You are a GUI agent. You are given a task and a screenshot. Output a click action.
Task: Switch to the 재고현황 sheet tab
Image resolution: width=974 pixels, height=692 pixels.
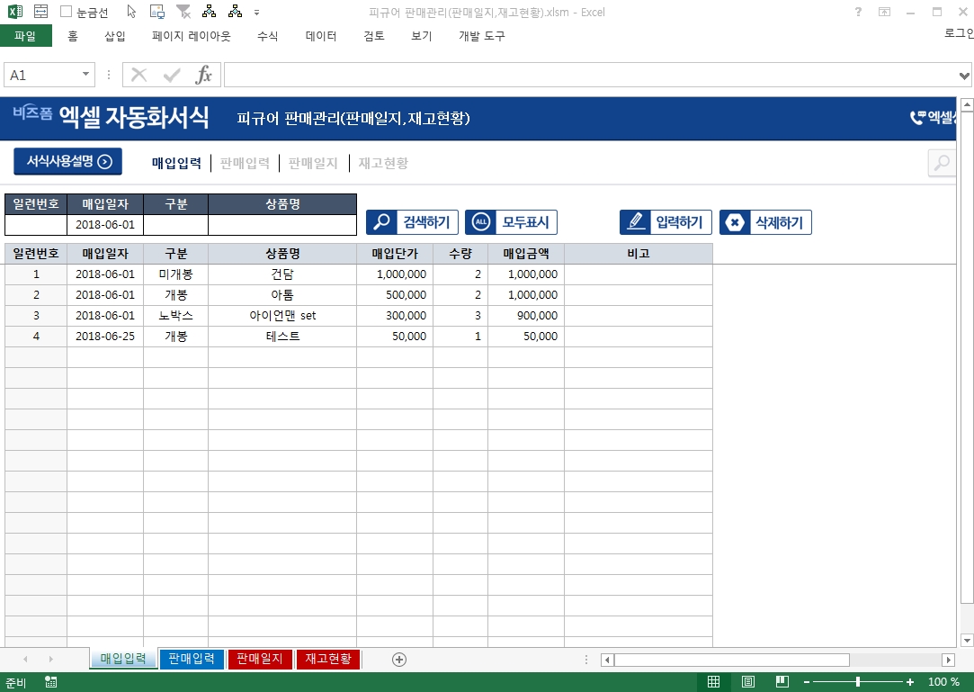pos(328,659)
